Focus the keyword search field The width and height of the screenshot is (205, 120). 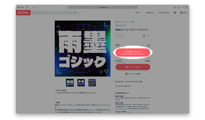(53, 13)
